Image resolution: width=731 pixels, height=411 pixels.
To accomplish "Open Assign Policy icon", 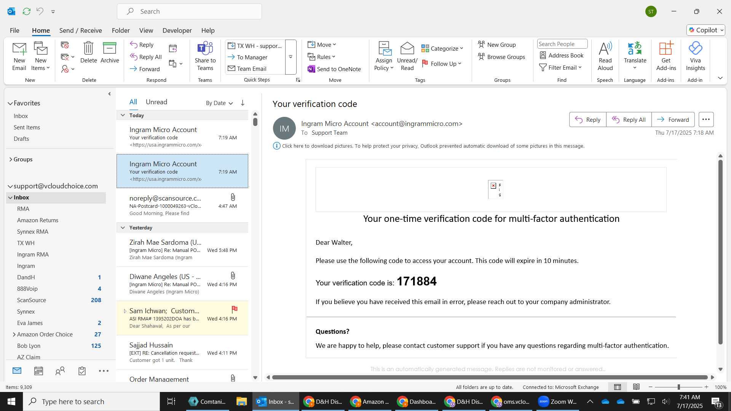I will tap(384, 56).
